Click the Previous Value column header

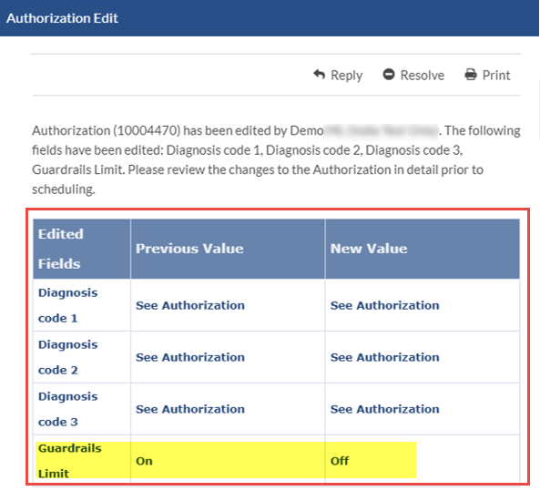click(228, 249)
